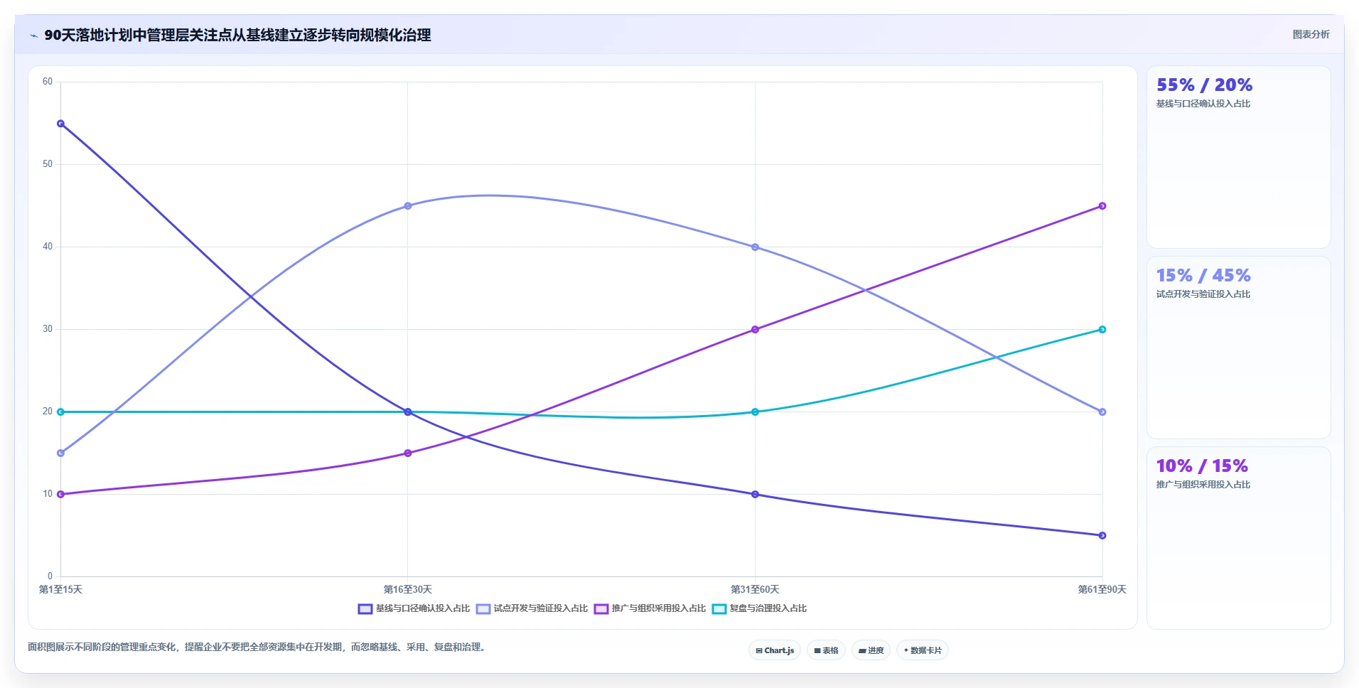Click the 55% / 20% stat value

coord(1204,85)
